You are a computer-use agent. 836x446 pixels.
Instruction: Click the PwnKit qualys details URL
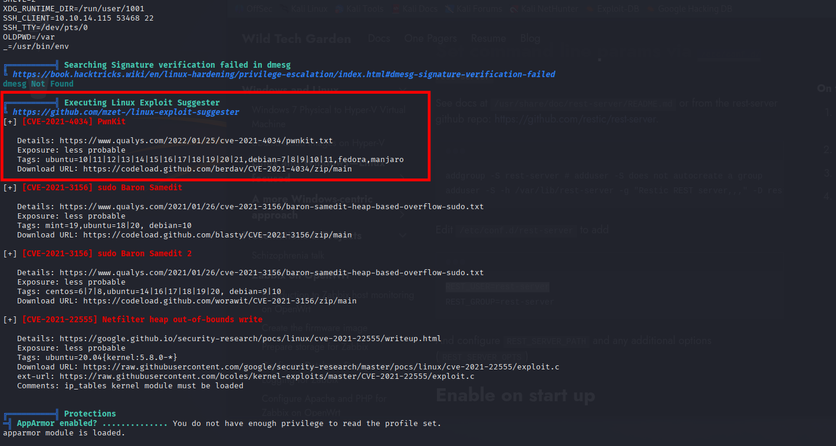(196, 141)
